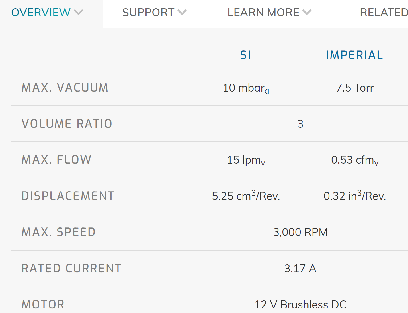This screenshot has height=313, width=408.
Task: Select the Imperial column header
Action: coord(354,55)
